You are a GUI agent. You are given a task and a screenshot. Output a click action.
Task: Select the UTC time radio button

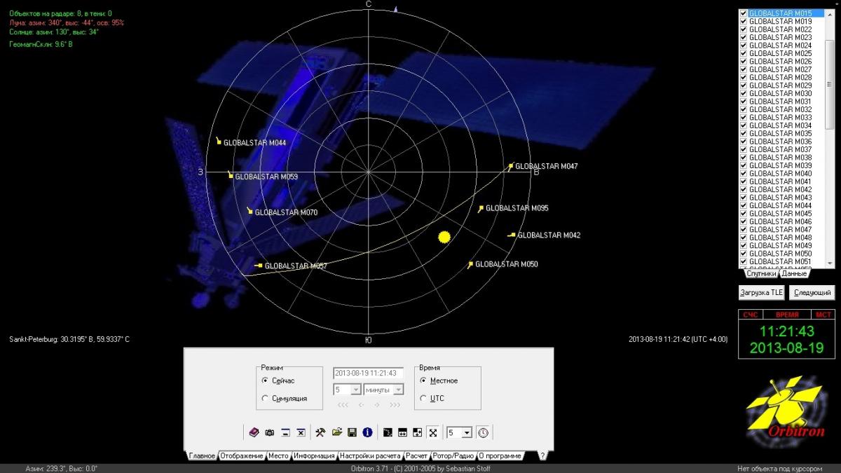423,398
